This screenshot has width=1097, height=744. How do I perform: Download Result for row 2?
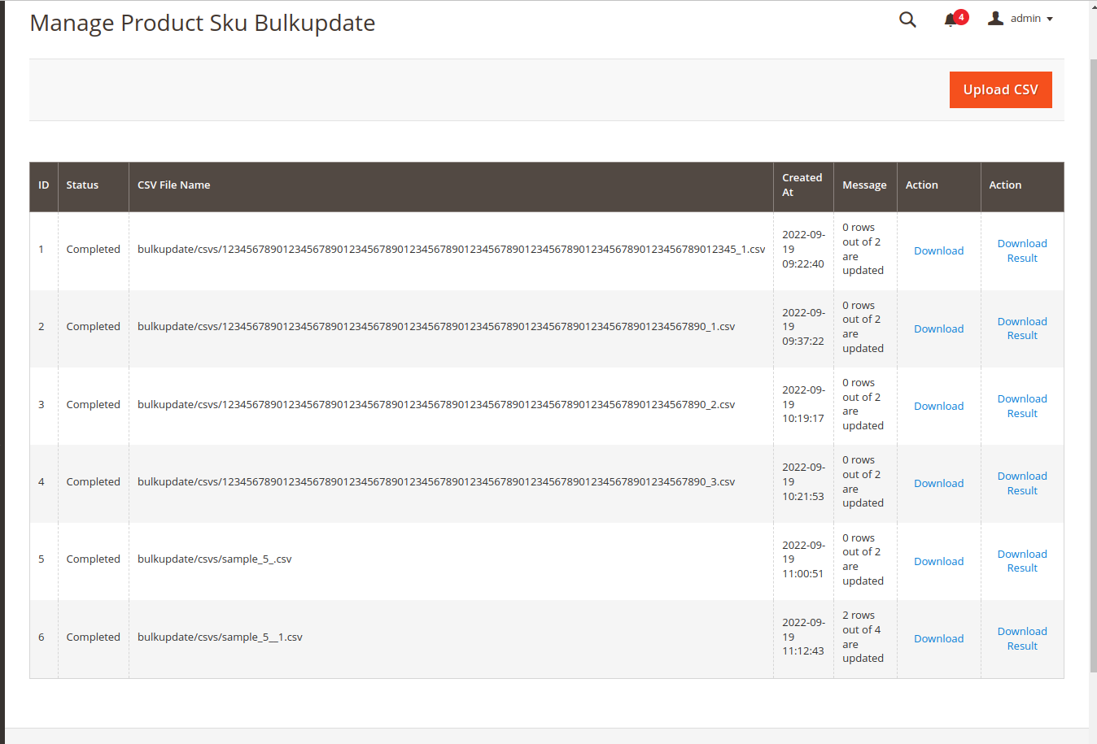pyautogui.click(x=1022, y=328)
